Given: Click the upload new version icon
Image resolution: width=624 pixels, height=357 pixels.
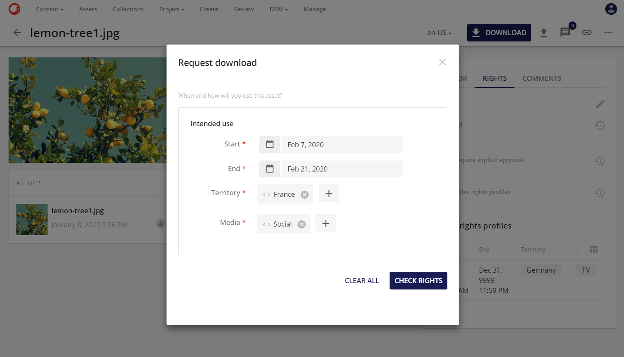Looking at the screenshot, I should (544, 33).
